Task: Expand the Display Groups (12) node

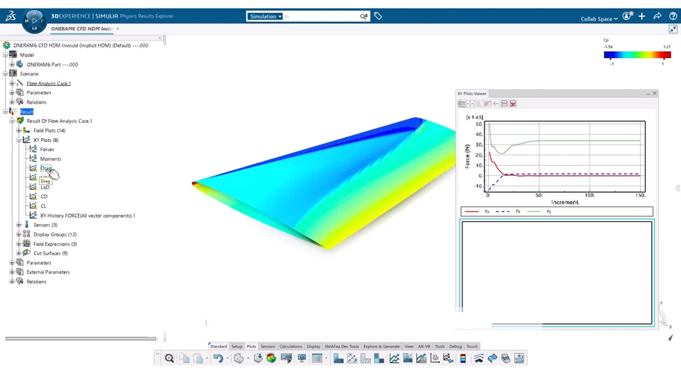Action: (18, 235)
